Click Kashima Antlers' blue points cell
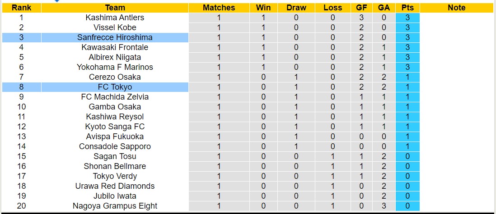Viewport: 496px width, 214px height. click(x=407, y=18)
